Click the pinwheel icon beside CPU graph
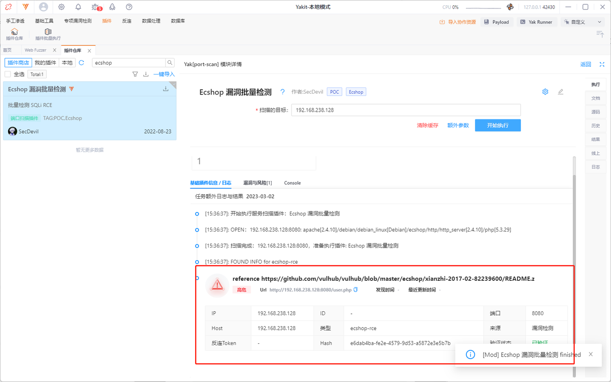This screenshot has width=611, height=382. (x=510, y=7)
